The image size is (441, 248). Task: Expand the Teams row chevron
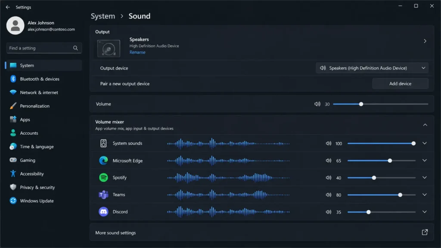424,195
